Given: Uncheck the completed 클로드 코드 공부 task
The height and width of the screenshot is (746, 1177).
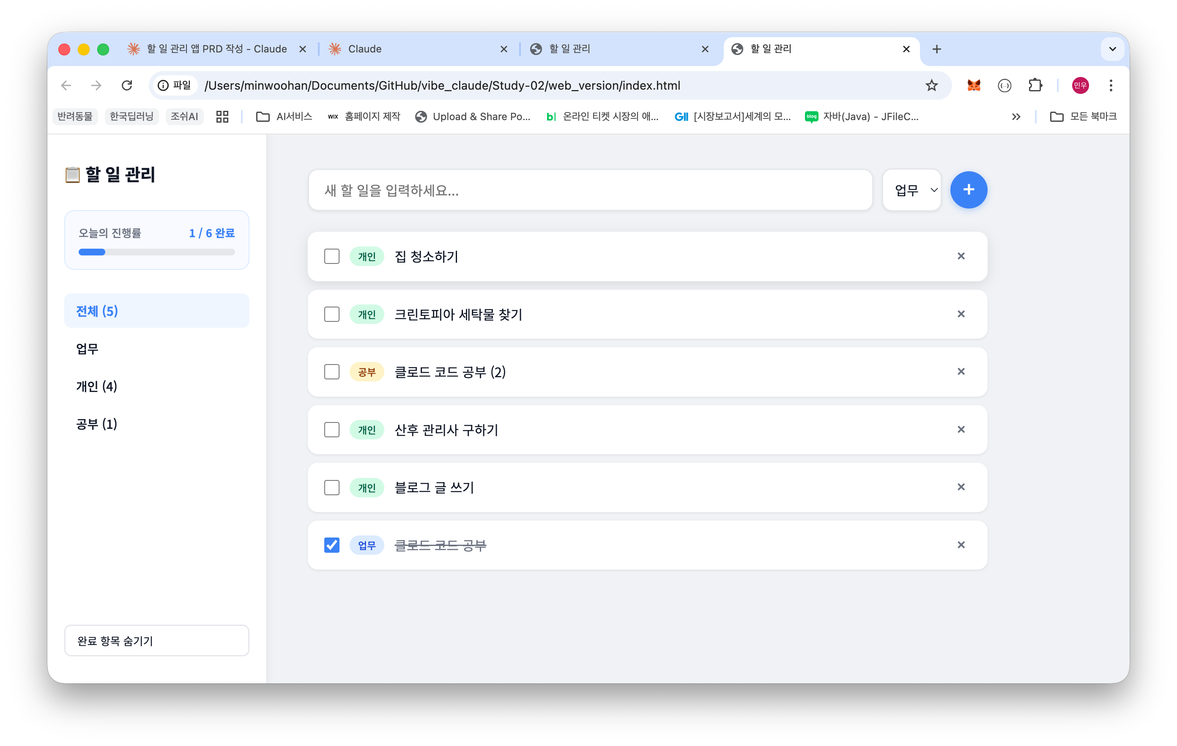Looking at the screenshot, I should (x=332, y=545).
